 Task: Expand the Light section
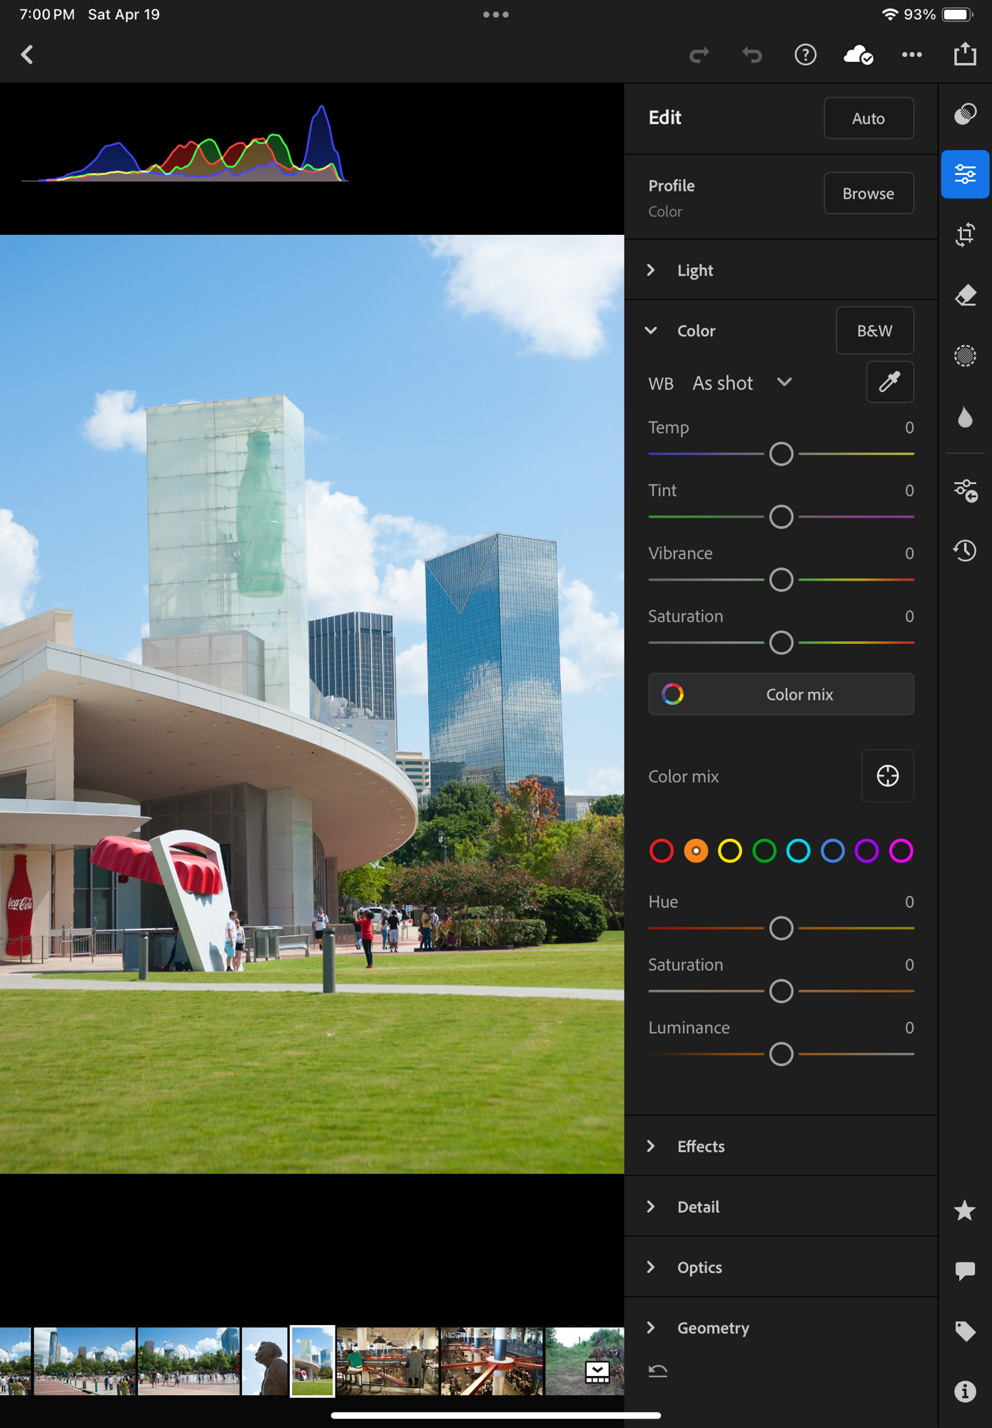coord(694,271)
